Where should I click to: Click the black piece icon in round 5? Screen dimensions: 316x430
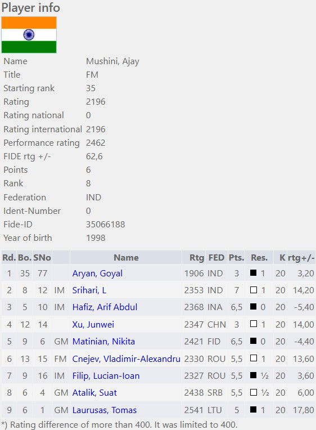(x=253, y=341)
